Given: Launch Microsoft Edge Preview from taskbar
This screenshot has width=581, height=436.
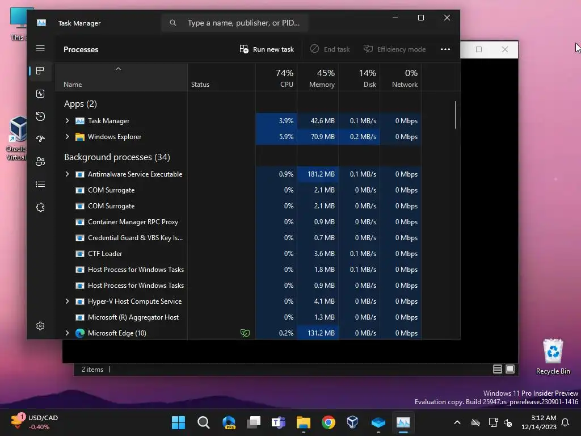Looking at the screenshot, I should tap(229, 422).
